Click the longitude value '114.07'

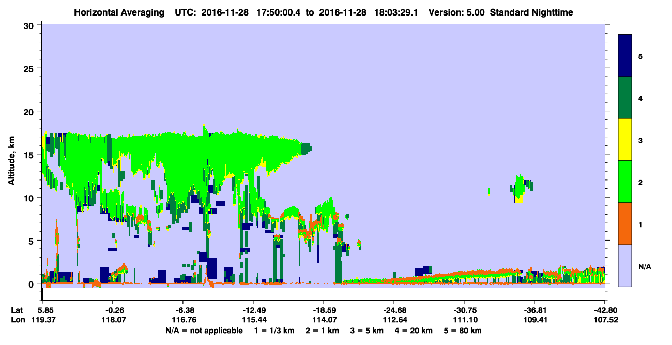(324, 320)
